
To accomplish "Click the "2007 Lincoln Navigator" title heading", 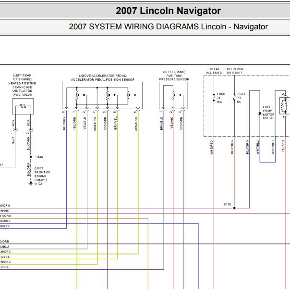I will point(168,11).
